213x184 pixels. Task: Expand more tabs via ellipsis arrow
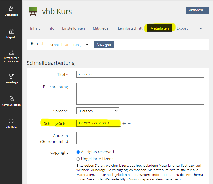point(198,28)
